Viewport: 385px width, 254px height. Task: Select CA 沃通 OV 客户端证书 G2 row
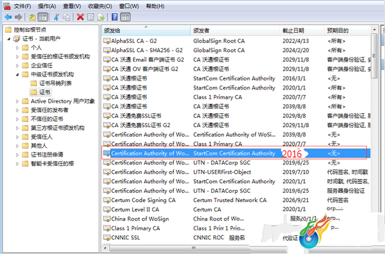click(x=236, y=69)
